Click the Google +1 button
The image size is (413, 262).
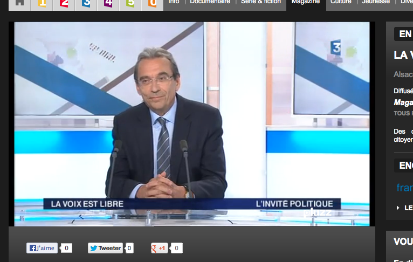(x=160, y=248)
